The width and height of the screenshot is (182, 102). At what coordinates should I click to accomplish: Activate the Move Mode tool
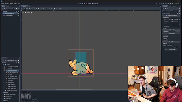pos(25,9)
